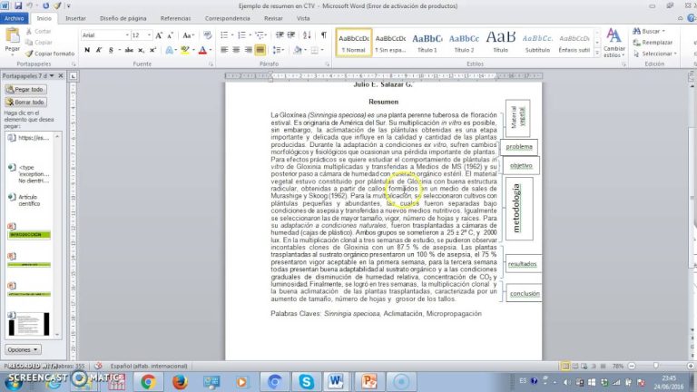The image size is (697, 392).
Task: Show paragraph marks pilcrow
Action: (324, 35)
